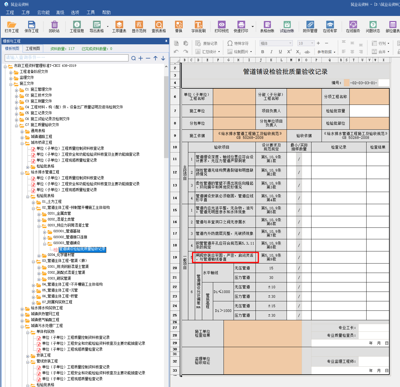Open 附件管理 attachment manager
400x387 pixels.
310,27
